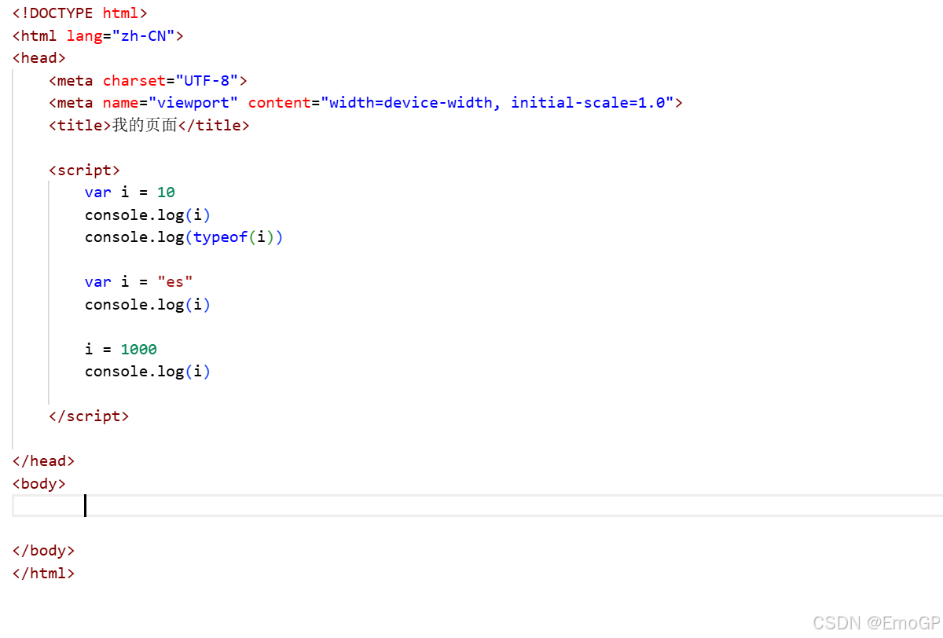Click the closing </script> tag
The image size is (943, 638).
point(89,416)
